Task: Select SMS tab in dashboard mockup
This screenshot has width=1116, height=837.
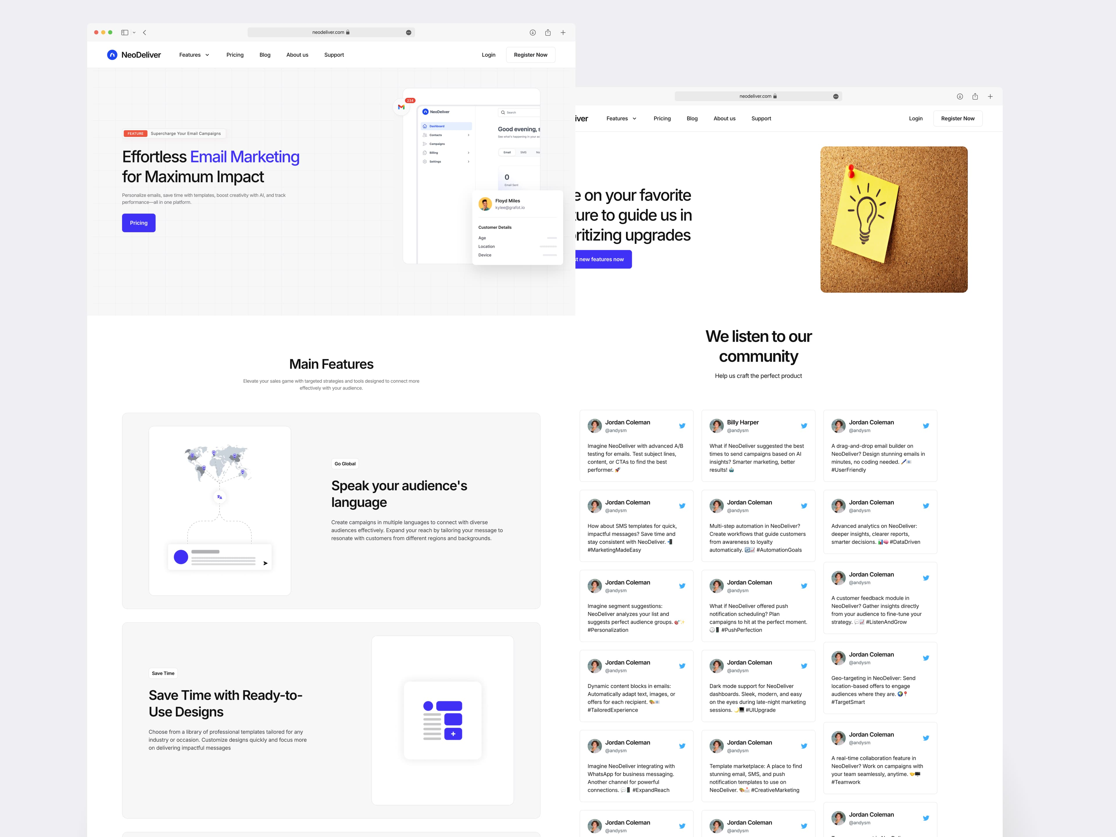Action: point(523,152)
